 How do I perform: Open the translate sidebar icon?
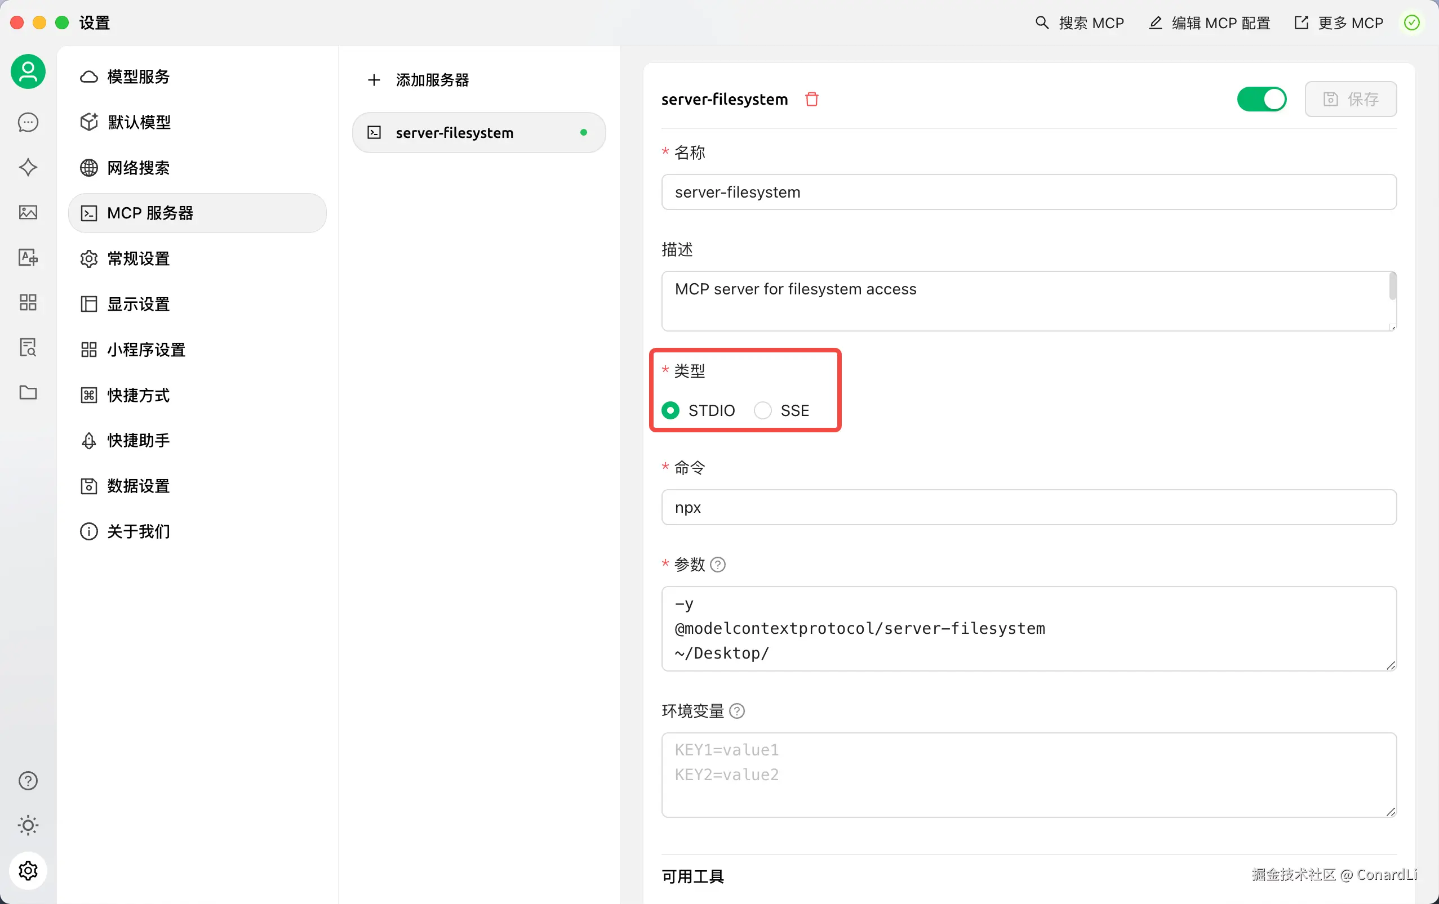click(28, 257)
